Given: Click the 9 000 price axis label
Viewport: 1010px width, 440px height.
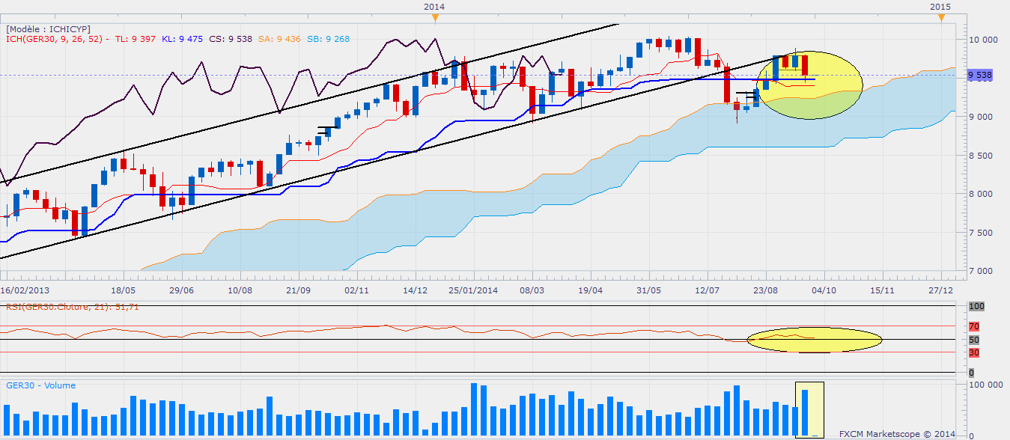Looking at the screenshot, I should (980, 117).
